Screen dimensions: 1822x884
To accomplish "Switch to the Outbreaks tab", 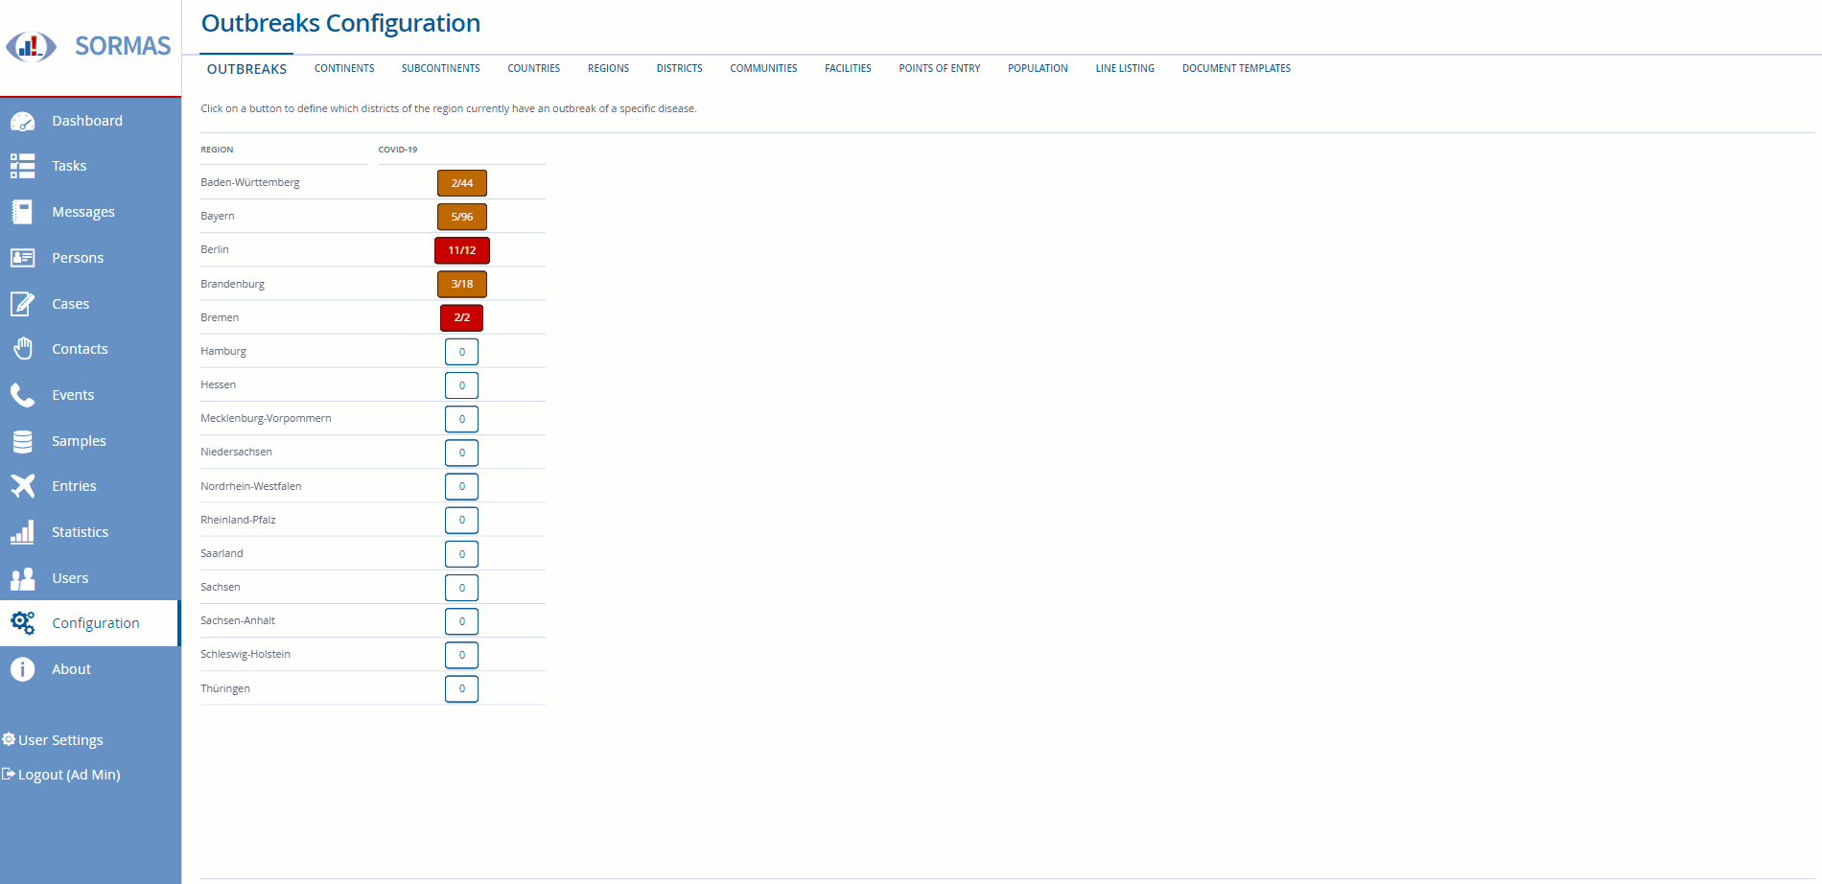I will 246,69.
